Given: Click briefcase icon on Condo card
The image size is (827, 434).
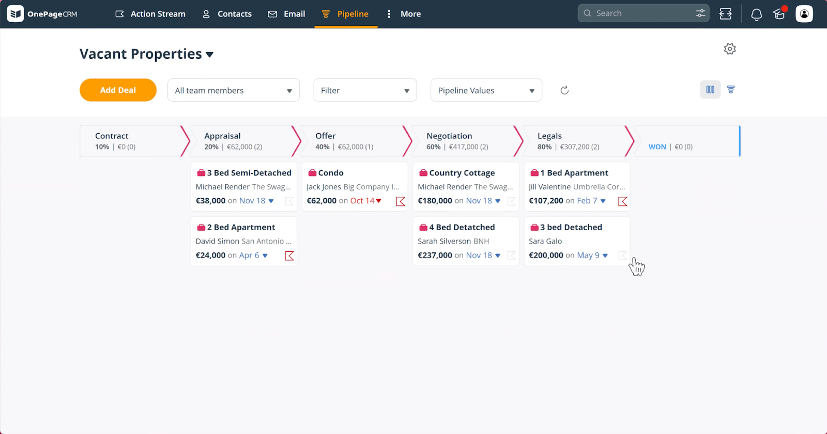Looking at the screenshot, I should coord(312,173).
